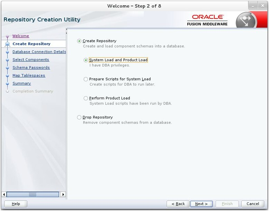Click the Schema Passwords step bullet
Image resolution: width=269 pixels, height=211 pixels.
tap(7, 68)
